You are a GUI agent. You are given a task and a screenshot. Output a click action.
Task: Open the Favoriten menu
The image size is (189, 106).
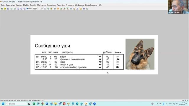[x=61, y=5]
